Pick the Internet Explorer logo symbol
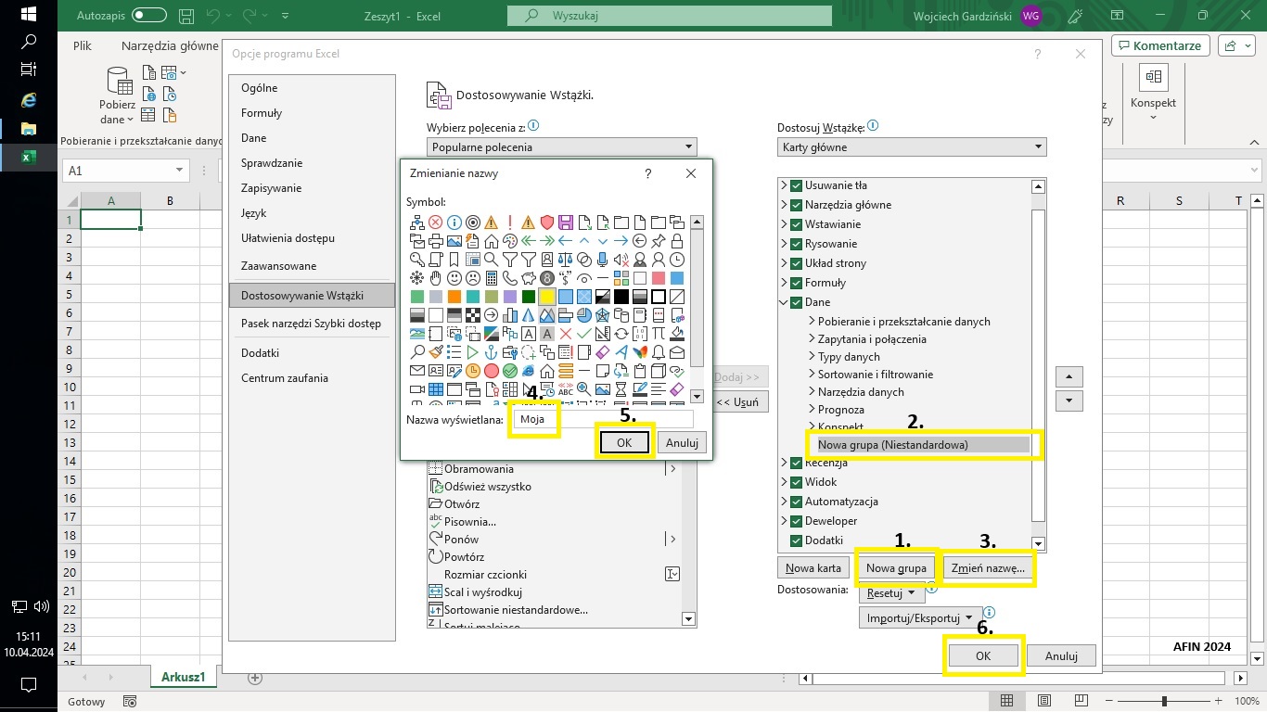This screenshot has height=712, width=1267. [x=529, y=371]
